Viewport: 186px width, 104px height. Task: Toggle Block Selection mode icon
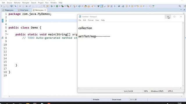tap(111, 6)
